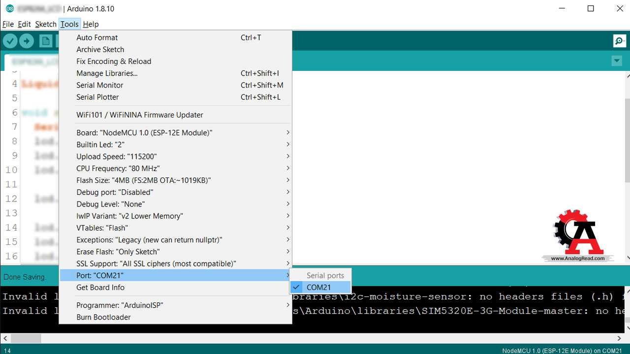Click the Arduino logo in title bar
This screenshot has height=354, width=630.
(x=9, y=8)
